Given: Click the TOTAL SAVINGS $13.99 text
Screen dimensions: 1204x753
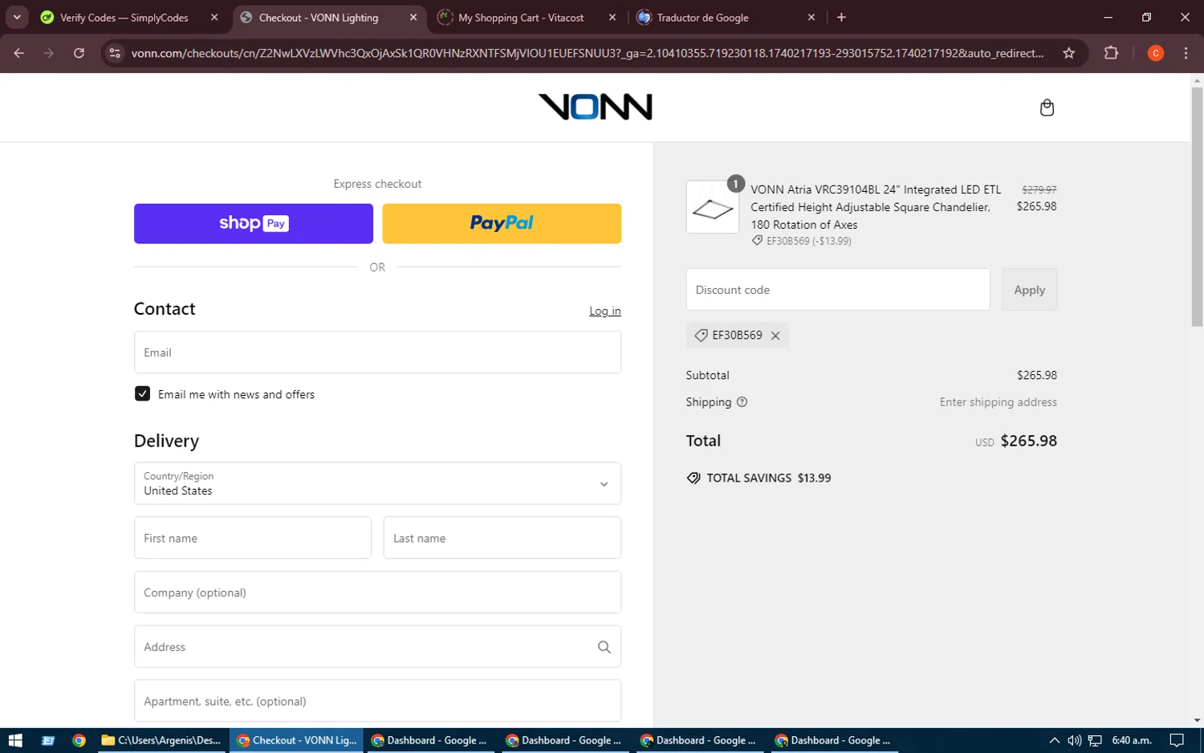Looking at the screenshot, I should point(768,478).
